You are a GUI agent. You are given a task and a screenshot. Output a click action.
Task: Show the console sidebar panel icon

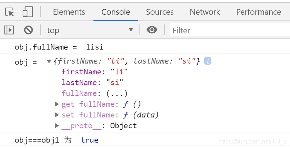pyautogui.click(x=9, y=30)
